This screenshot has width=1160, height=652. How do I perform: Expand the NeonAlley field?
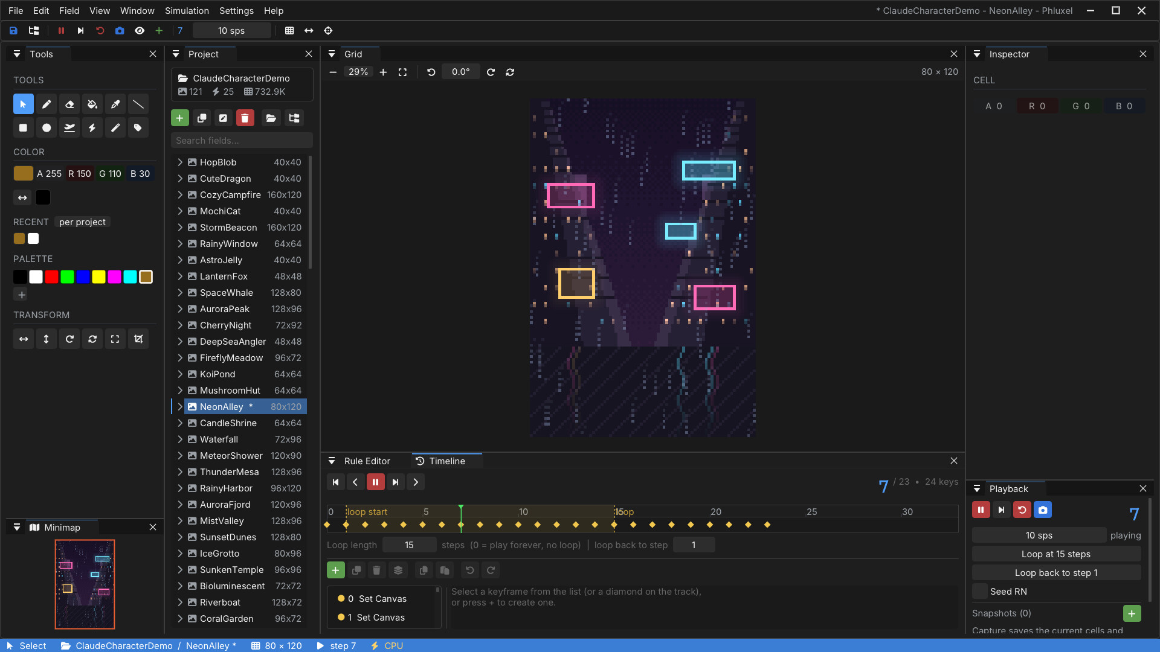coord(180,407)
